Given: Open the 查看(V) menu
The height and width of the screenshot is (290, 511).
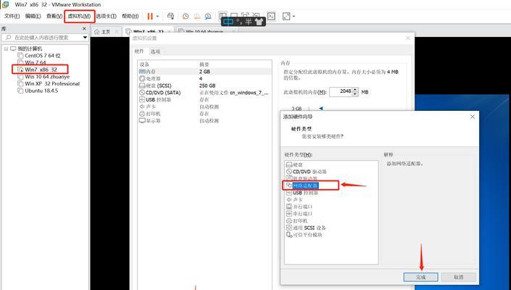Looking at the screenshot, I should tap(54, 16).
